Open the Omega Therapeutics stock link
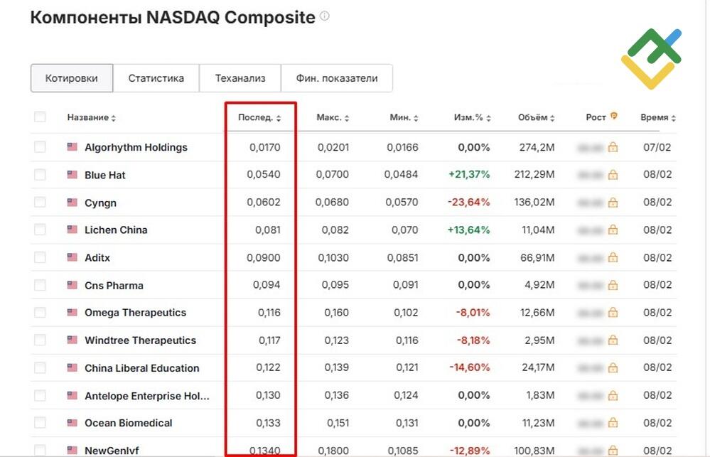Screen dimensions: 710x457 point(135,313)
